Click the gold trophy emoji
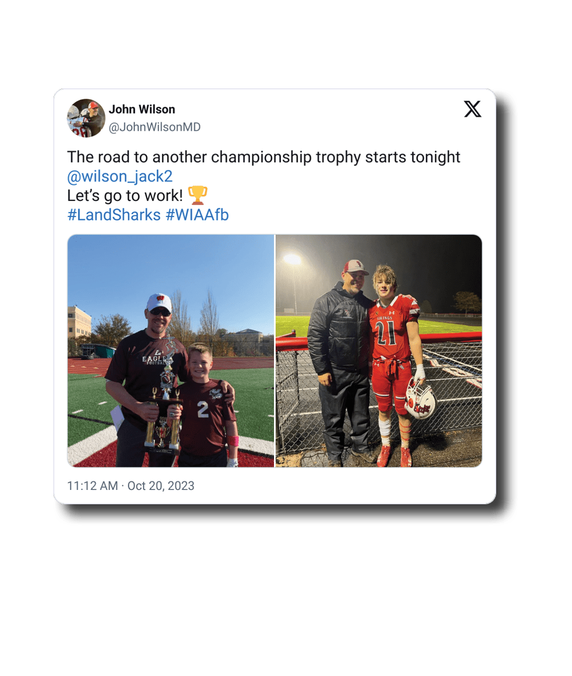 198,195
